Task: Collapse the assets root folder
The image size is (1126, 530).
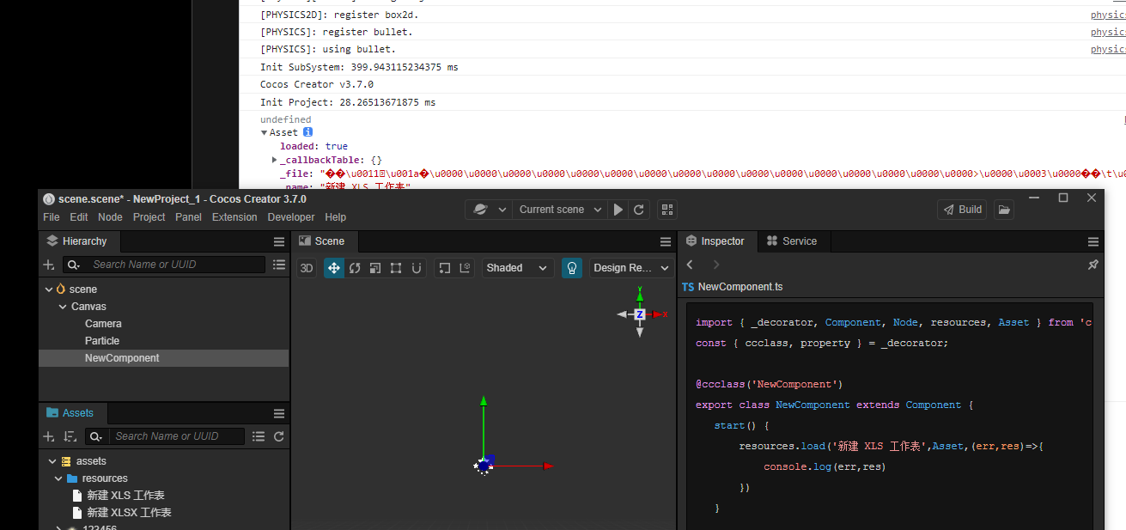Action: 52,461
